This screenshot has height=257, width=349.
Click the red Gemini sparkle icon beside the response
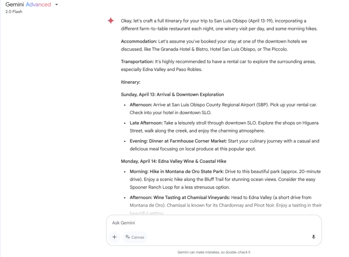click(x=111, y=21)
